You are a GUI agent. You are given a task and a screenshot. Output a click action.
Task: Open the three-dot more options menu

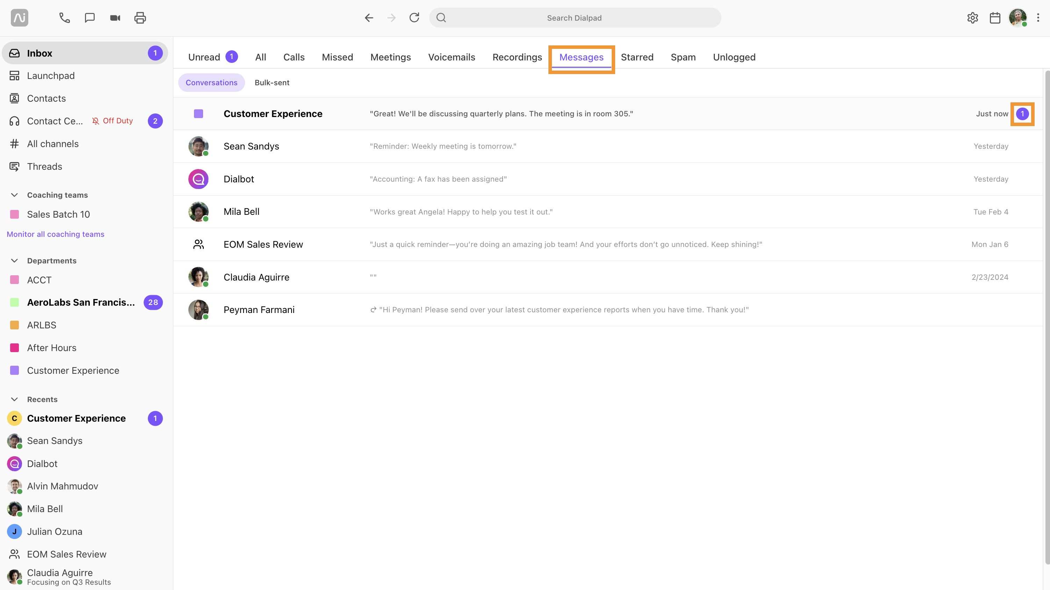(1038, 17)
